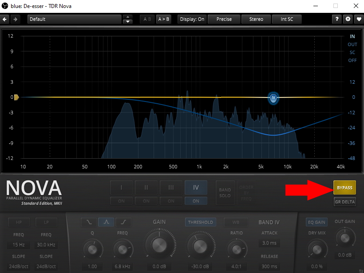This screenshot has width=364, height=273.
Task: Select the low shelf filter shape
Action: (x=89, y=222)
